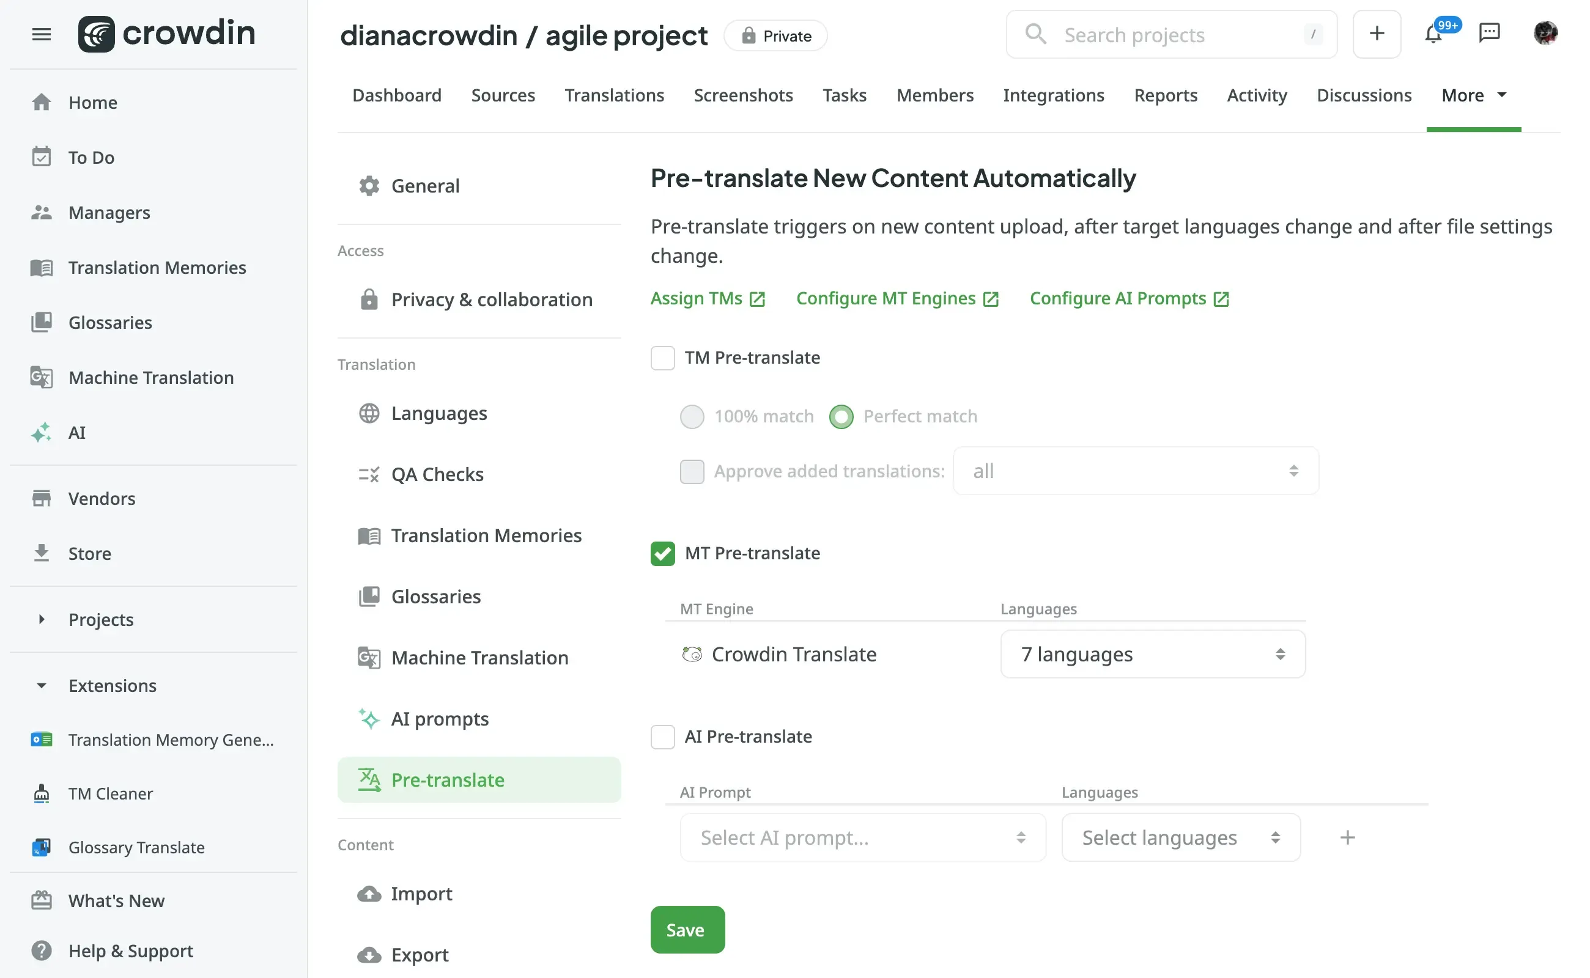Viewport: 1590px width, 978px height.
Task: Enable TM Pre-translate checkbox
Action: [662, 358]
